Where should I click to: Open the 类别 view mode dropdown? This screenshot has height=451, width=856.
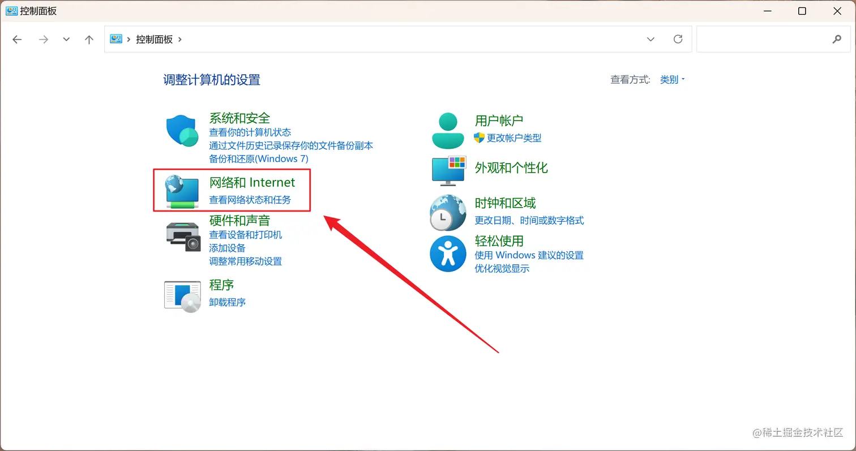point(671,79)
